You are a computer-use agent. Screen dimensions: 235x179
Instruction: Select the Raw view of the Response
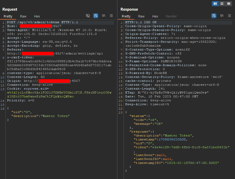coord(141,16)
